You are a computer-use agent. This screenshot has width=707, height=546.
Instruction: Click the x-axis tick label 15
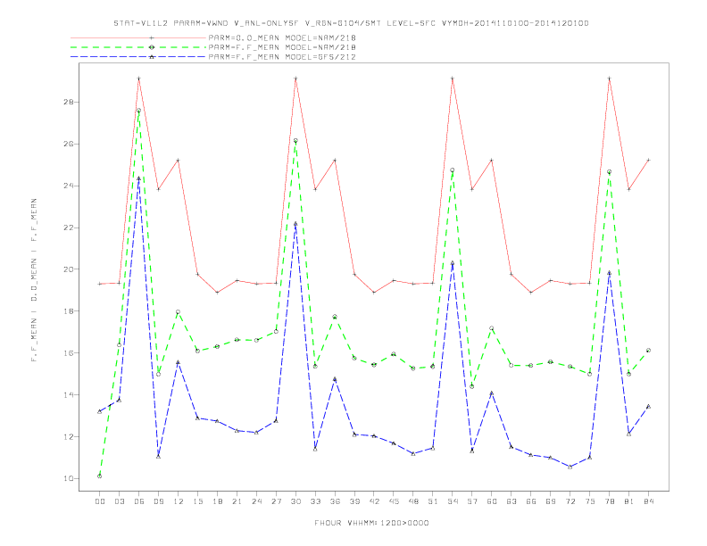point(197,501)
